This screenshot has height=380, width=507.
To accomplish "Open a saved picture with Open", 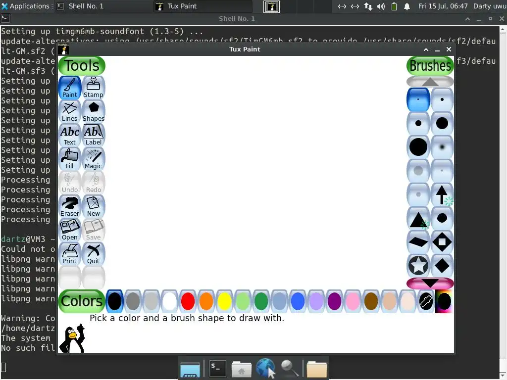I will coord(69,230).
